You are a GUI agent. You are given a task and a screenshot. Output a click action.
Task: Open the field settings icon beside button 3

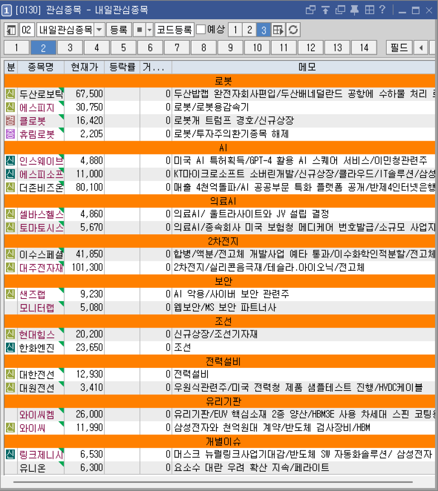[278, 30]
